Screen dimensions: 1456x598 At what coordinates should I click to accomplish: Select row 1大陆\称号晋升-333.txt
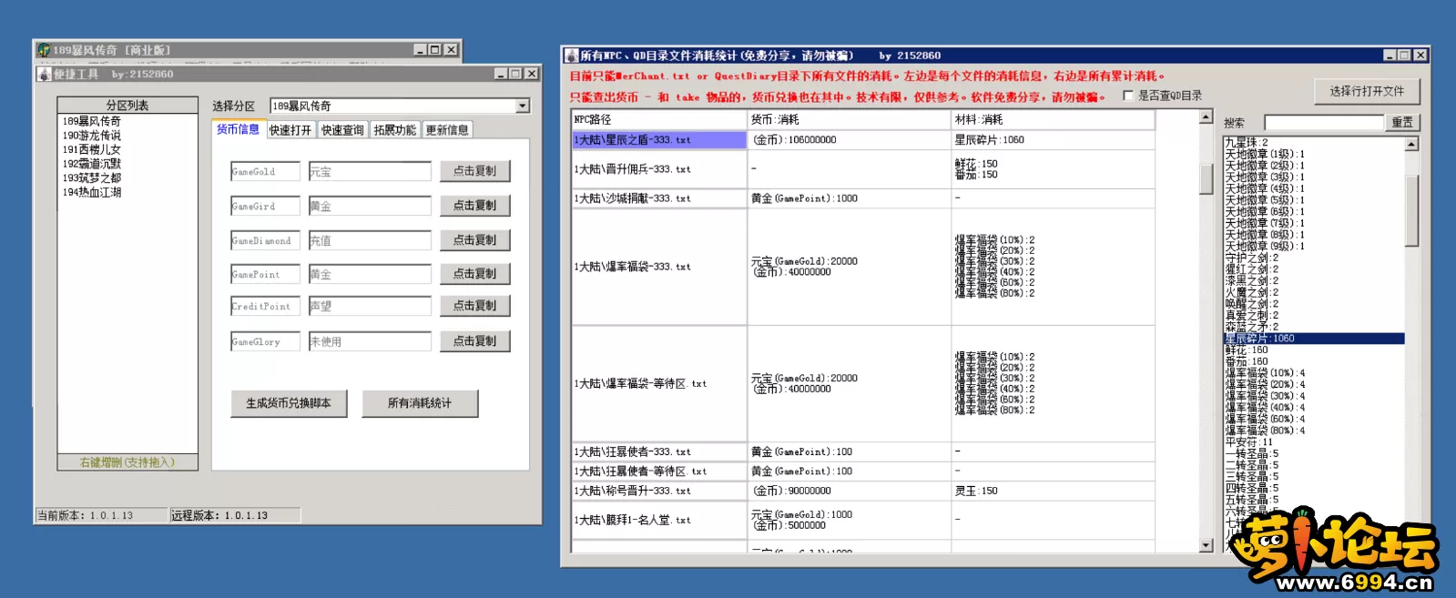point(659,491)
